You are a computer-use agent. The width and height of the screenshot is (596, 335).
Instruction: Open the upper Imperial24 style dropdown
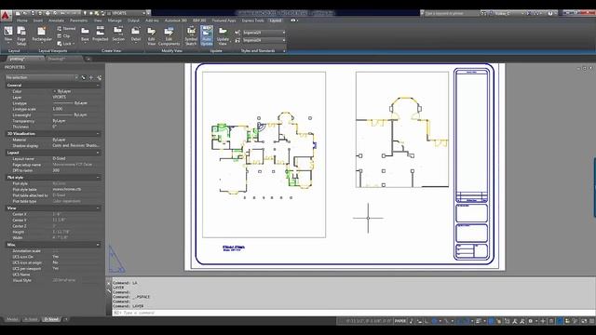pos(264,33)
